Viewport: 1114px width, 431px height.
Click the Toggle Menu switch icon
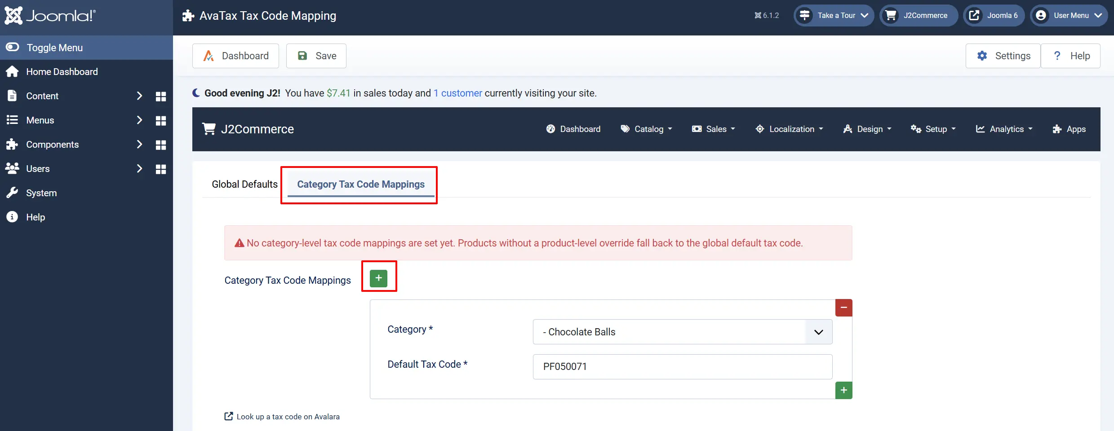(13, 47)
